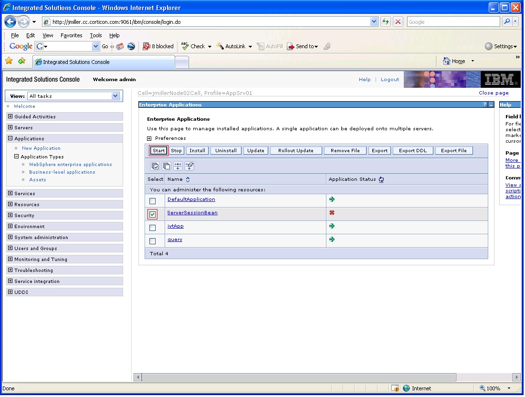Uncheck the ServerSessionBean checkbox

[152, 214]
